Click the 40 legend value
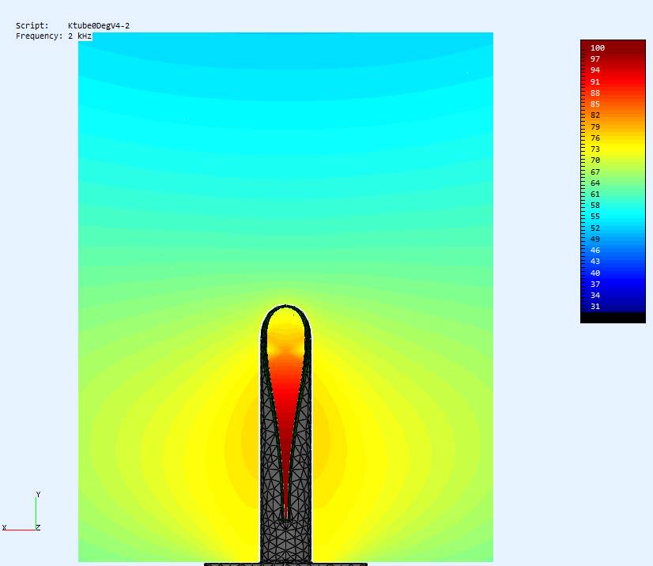 pyautogui.click(x=595, y=274)
